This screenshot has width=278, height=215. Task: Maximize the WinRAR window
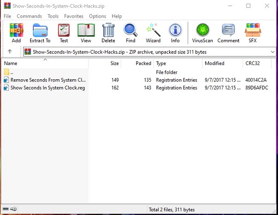(248, 6)
